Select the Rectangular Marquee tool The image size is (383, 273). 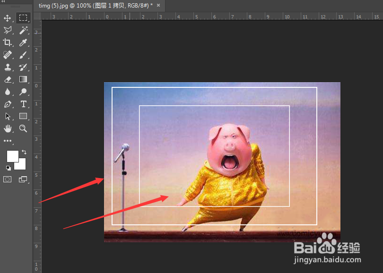[23, 18]
